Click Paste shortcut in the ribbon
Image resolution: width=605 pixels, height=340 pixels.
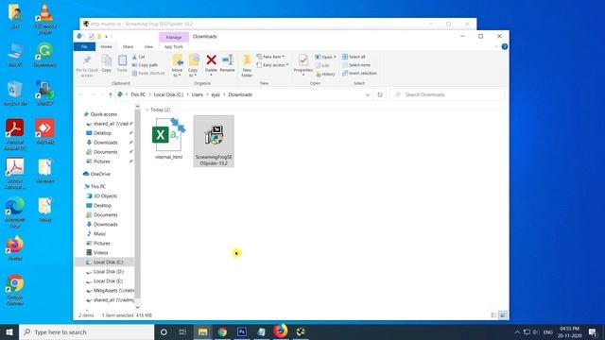(148, 74)
